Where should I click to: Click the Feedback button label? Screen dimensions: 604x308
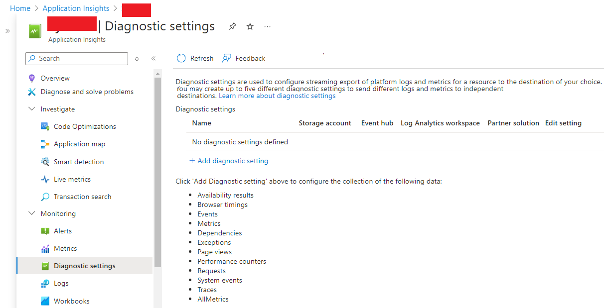250,58
